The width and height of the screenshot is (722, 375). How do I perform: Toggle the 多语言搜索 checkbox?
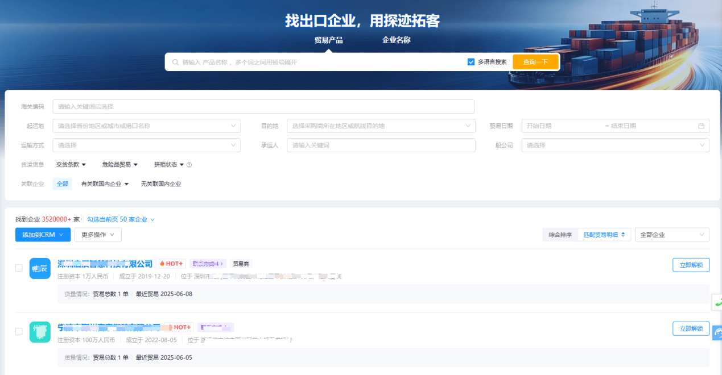pyautogui.click(x=471, y=62)
